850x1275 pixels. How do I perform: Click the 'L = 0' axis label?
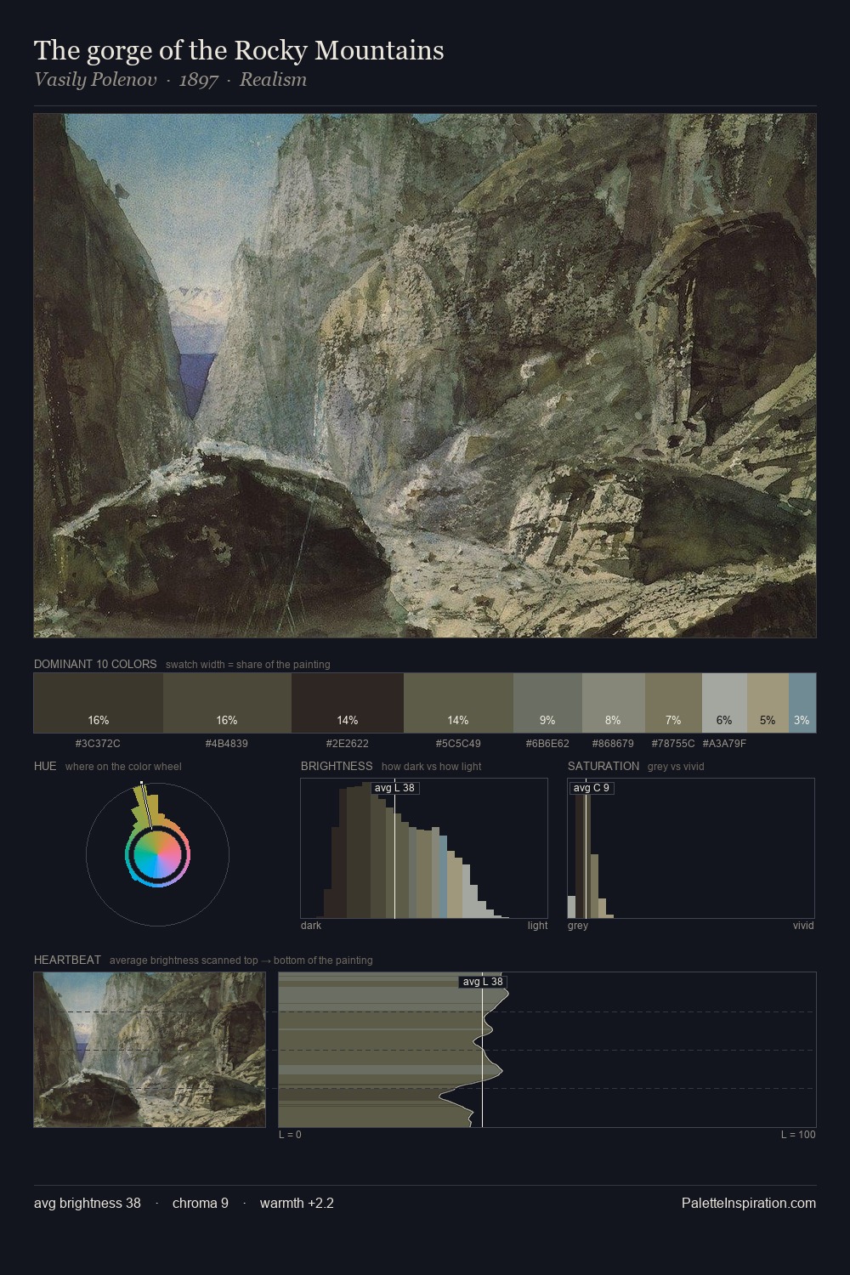click(291, 1135)
